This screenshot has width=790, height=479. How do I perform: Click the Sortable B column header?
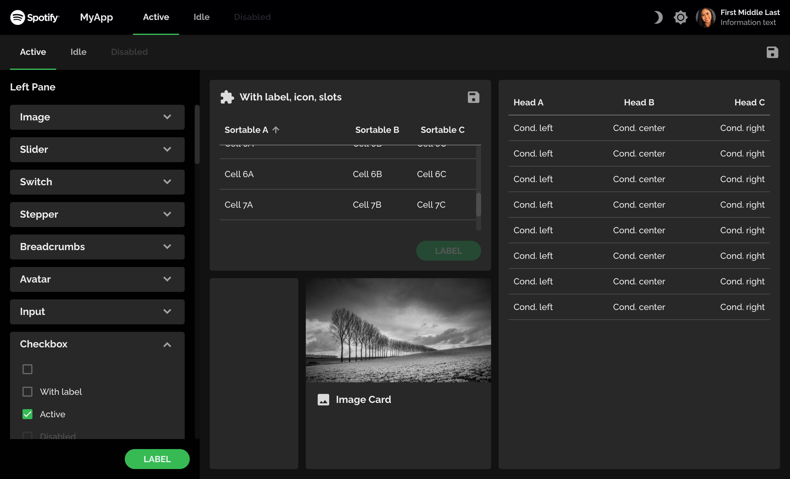[x=377, y=130]
